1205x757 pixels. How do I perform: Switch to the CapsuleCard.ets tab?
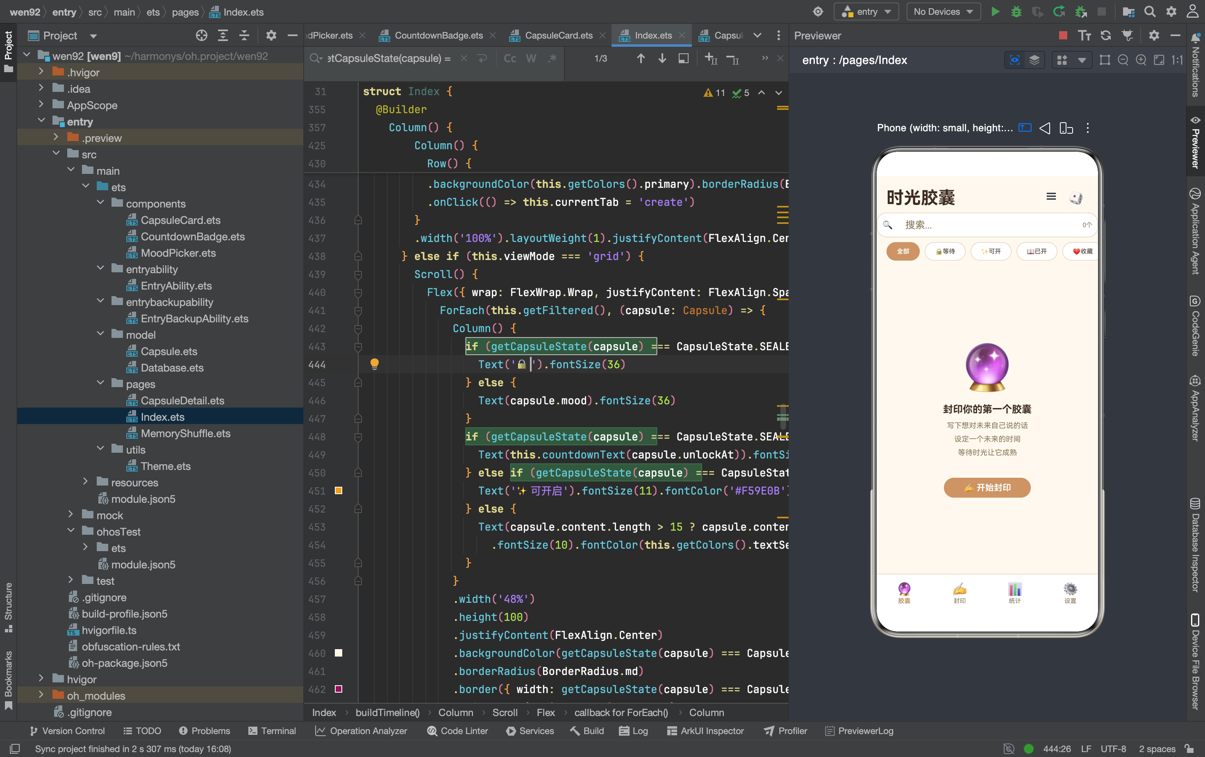click(558, 36)
